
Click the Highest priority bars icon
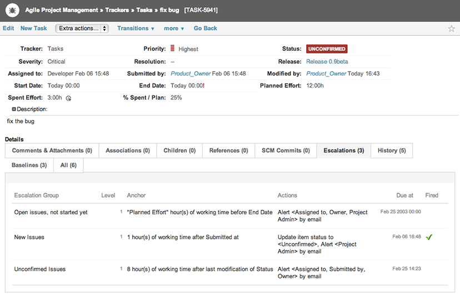(172, 48)
